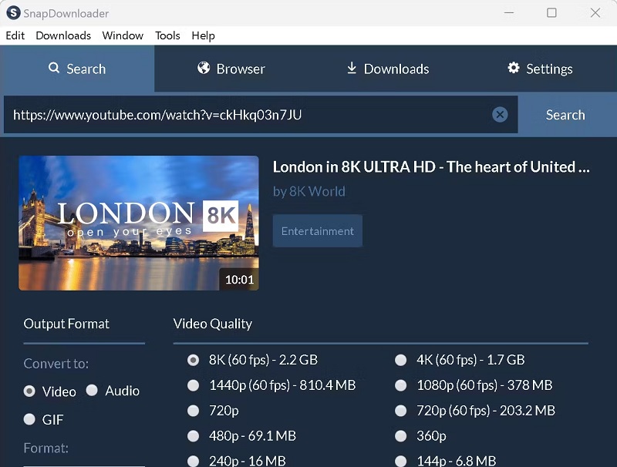Screen dimensions: 617x467
Task: Click the gear icon in Settings tab
Action: pos(514,68)
